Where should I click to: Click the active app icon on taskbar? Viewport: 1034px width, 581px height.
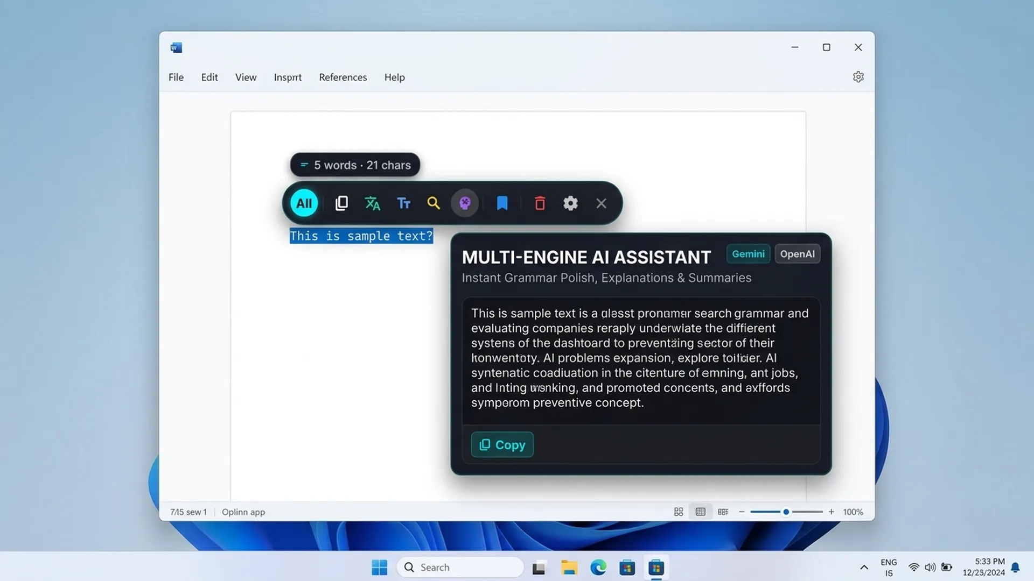click(x=656, y=568)
